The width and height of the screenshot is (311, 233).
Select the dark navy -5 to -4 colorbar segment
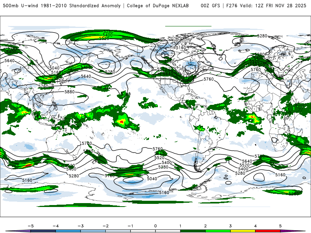click(x=43, y=231)
